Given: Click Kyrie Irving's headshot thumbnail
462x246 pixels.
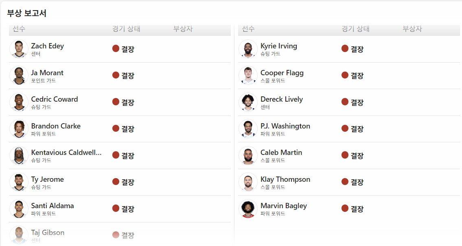Looking at the screenshot, I should (x=248, y=49).
